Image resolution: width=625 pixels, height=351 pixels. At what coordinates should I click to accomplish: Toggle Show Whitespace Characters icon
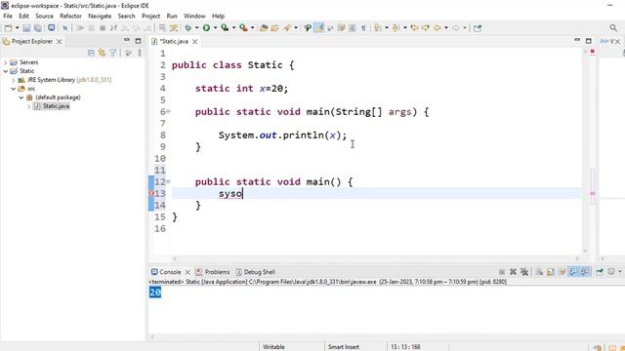pyautogui.click(x=363, y=28)
